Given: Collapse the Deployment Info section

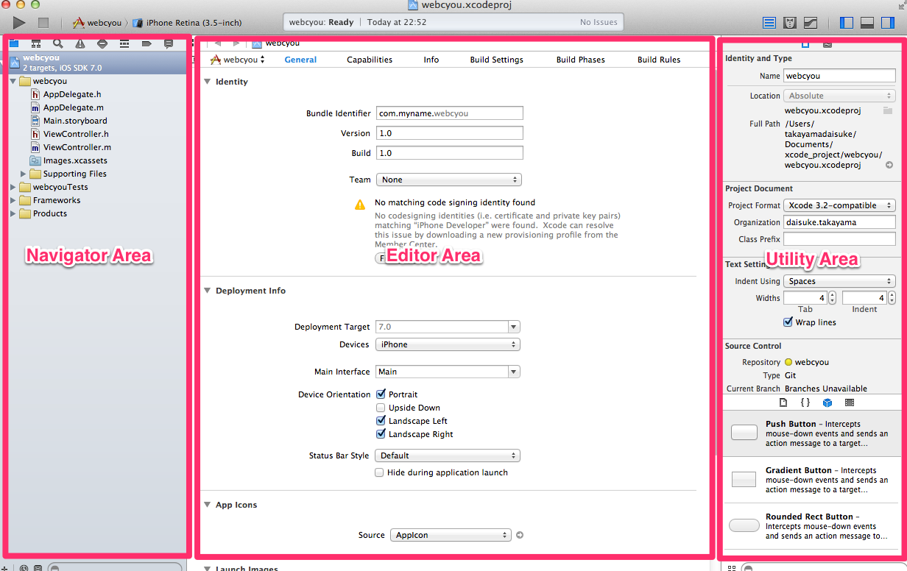Looking at the screenshot, I should coord(208,291).
